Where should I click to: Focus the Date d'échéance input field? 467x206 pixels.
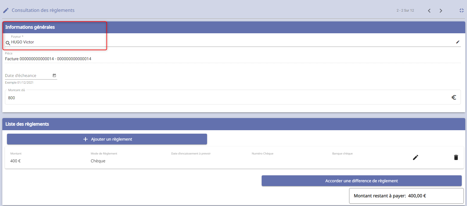click(x=28, y=76)
